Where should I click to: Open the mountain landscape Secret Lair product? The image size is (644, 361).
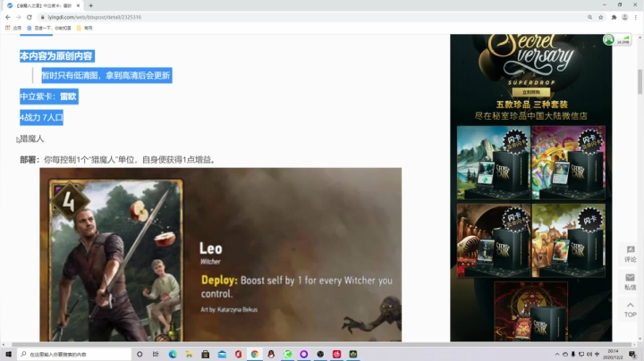click(494, 163)
